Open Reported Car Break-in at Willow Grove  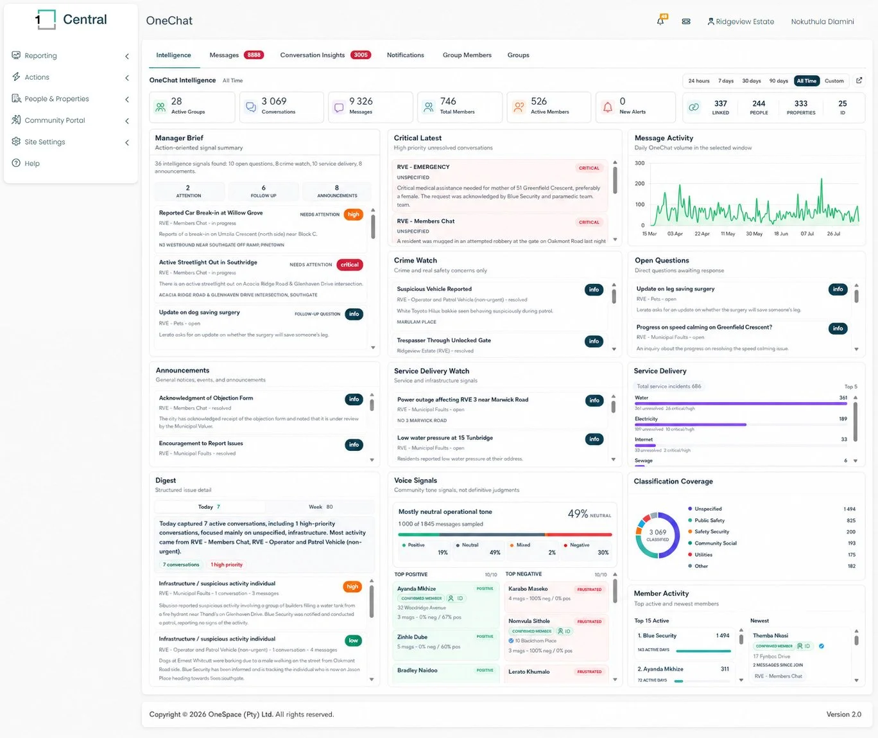(x=261, y=229)
